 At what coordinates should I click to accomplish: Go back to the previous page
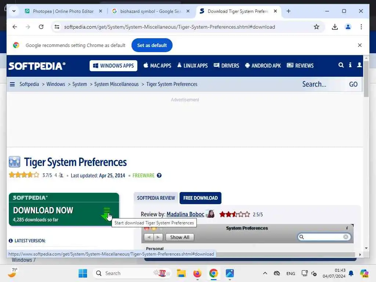click(x=15, y=27)
